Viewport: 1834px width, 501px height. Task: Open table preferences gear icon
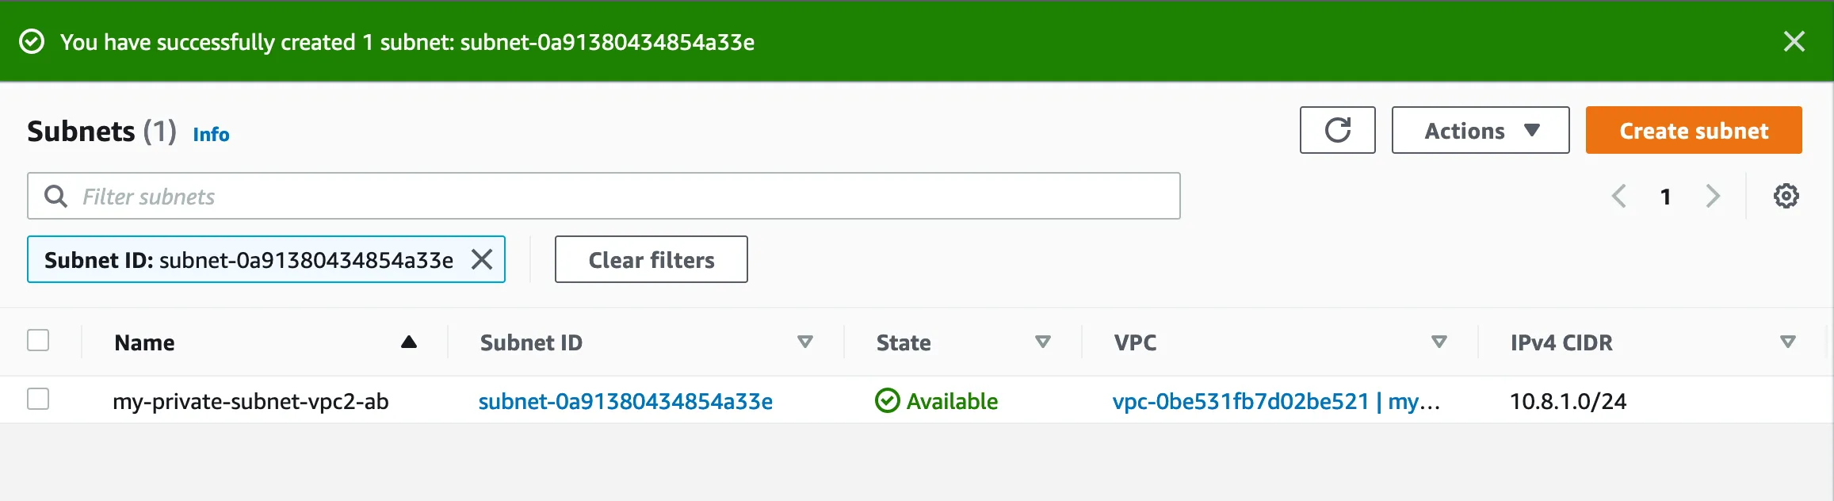click(1786, 196)
